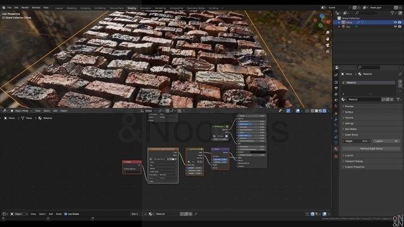Toggle viewport overlays button
404x227 pixels.
pyautogui.click(x=298, y=111)
